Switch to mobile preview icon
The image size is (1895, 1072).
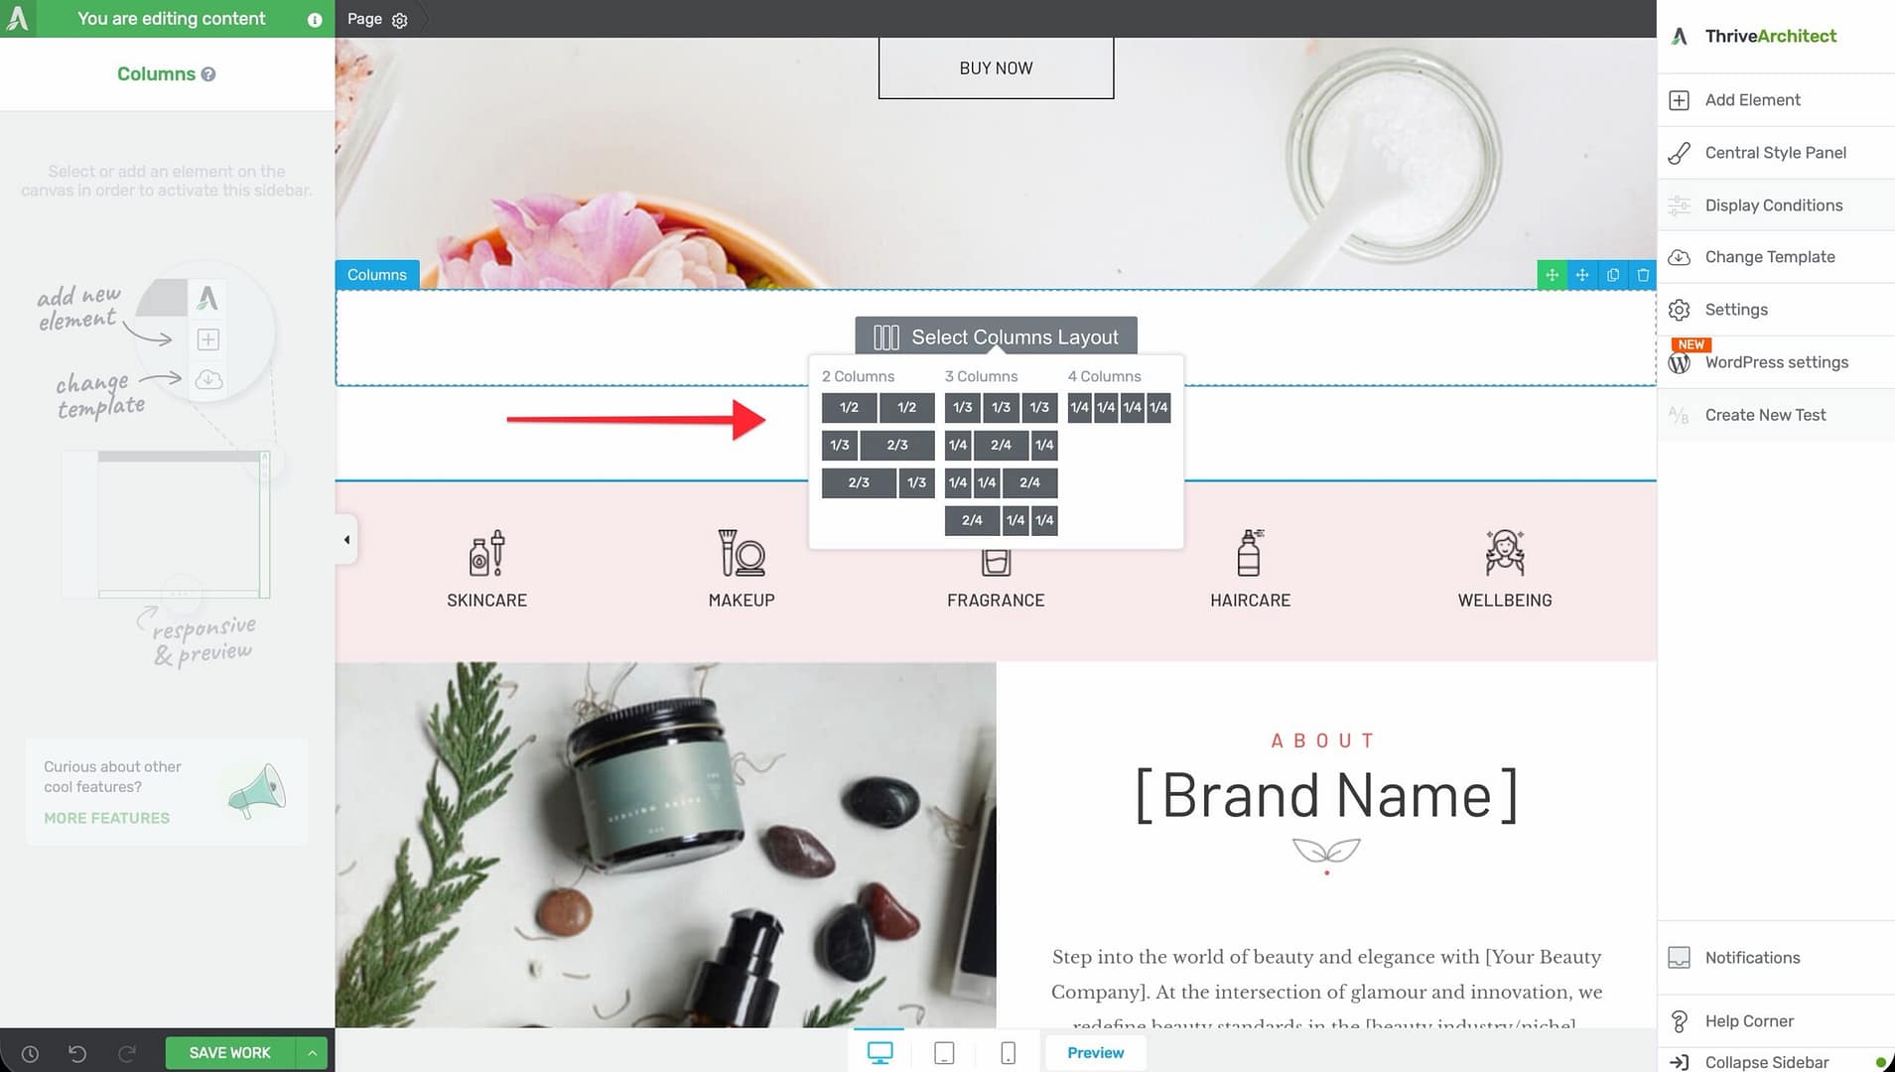1008,1052
